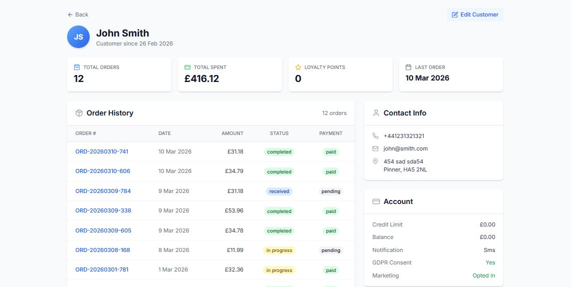Open order ORD-20260309-605
The width and height of the screenshot is (571, 287).
click(103, 230)
